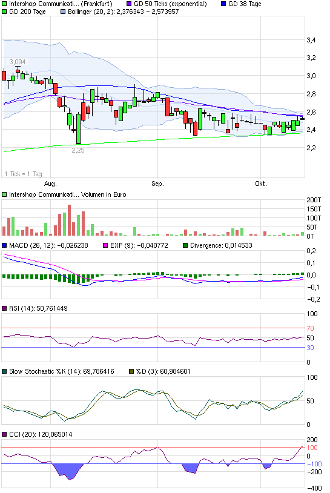
Task: Click the 100T volume axis label
Action: tap(314, 218)
